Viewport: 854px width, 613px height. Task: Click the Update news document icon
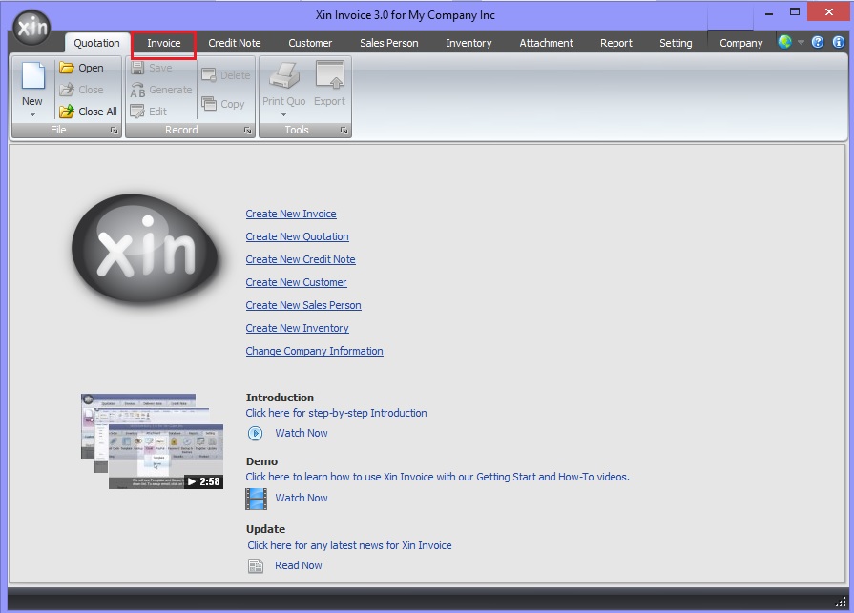coord(256,565)
